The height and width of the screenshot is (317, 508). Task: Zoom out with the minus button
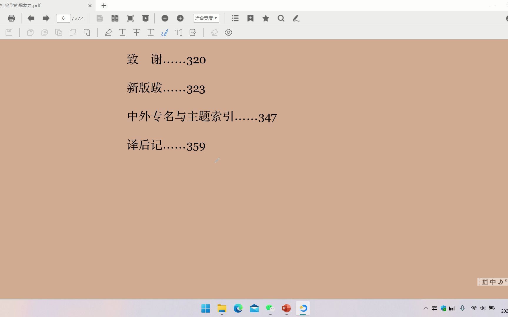(165, 18)
